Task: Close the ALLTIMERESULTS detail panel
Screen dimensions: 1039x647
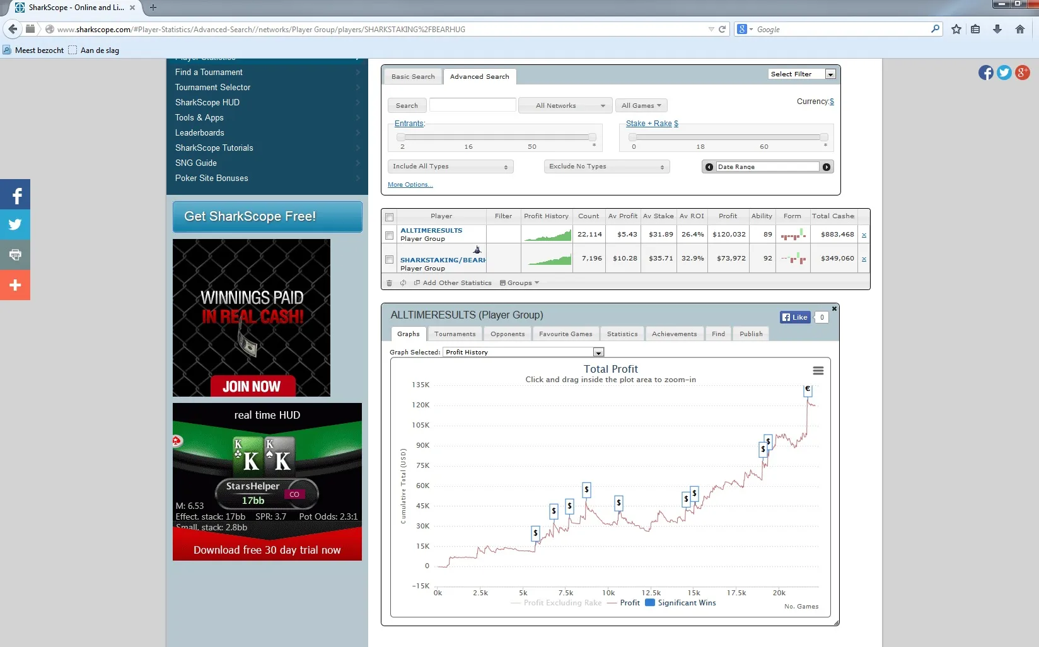Action: tap(834, 308)
